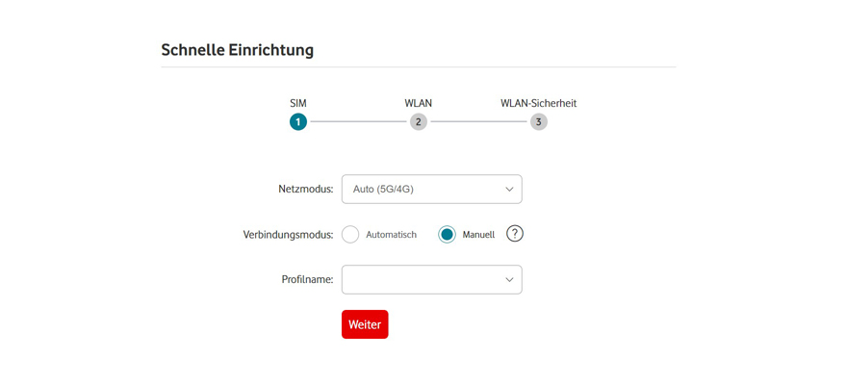Click the Verbindungsmodus field label
This screenshot has width=846, height=385.
[x=288, y=235]
